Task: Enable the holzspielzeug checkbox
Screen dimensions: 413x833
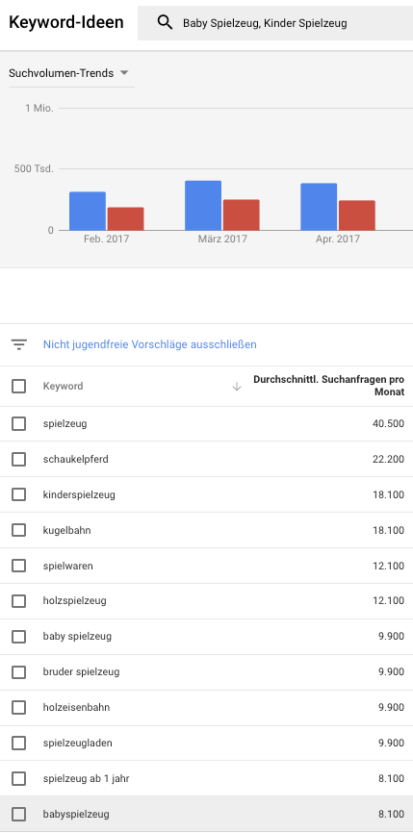Action: 18,601
